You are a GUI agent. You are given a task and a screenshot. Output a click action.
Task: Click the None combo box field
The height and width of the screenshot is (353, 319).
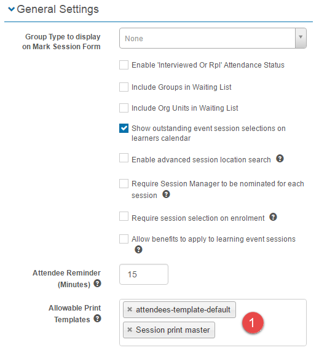[x=213, y=38]
